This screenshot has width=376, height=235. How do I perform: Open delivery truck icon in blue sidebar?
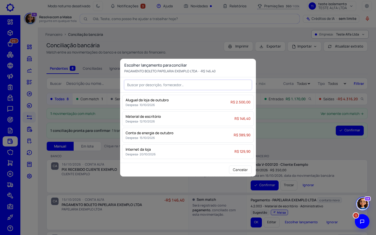[x=10, y=185]
